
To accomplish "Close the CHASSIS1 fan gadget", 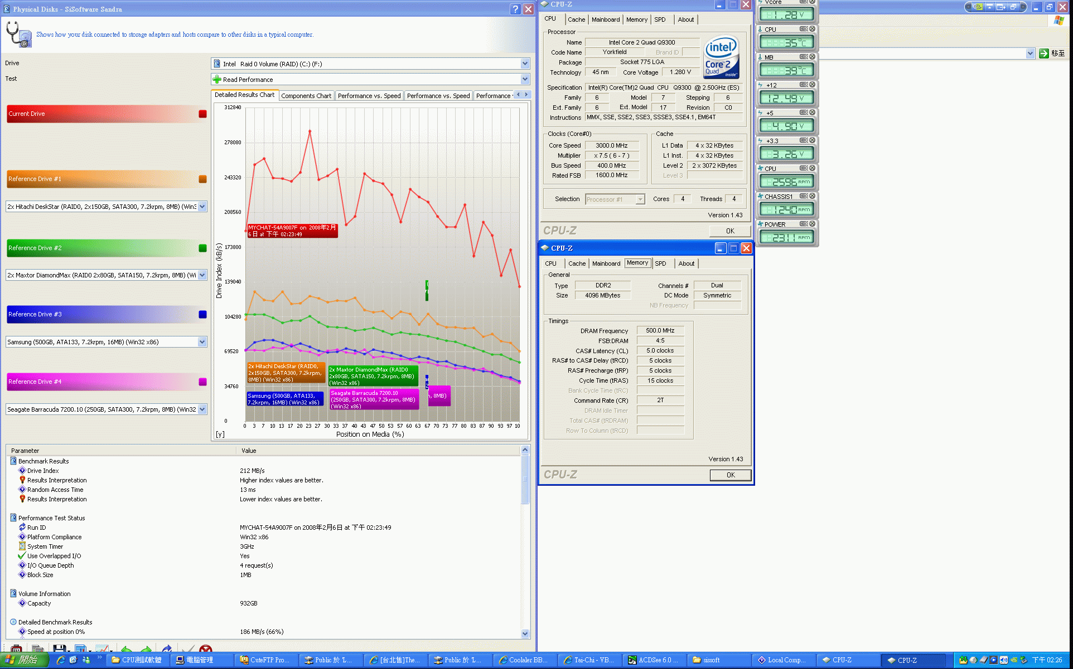I will (x=812, y=196).
